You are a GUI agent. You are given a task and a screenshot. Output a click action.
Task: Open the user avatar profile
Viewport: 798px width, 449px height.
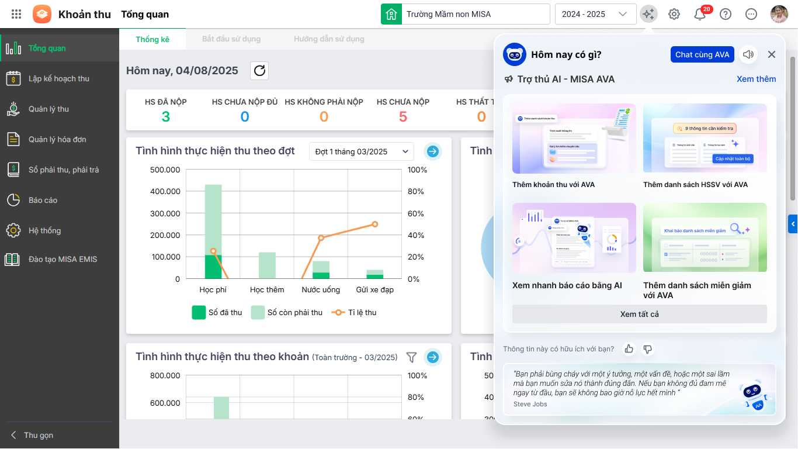pos(779,14)
